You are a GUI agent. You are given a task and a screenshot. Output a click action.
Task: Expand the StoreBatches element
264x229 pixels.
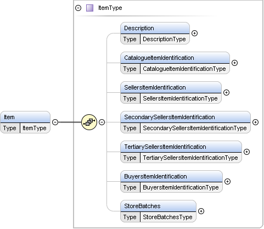pos(201,211)
